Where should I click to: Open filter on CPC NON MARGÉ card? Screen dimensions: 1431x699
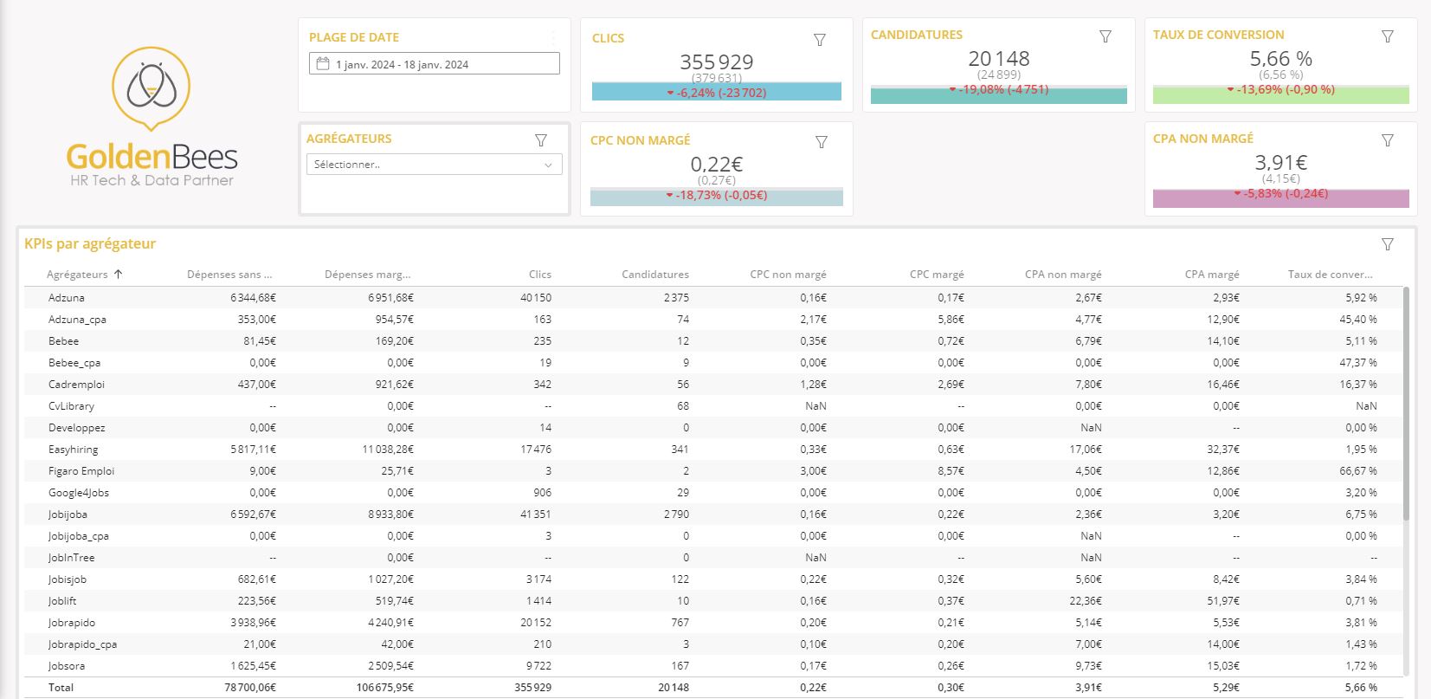[822, 142]
